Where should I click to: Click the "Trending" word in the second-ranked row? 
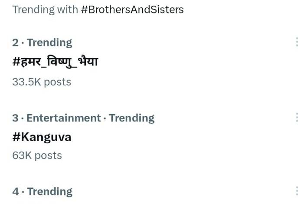click(49, 42)
